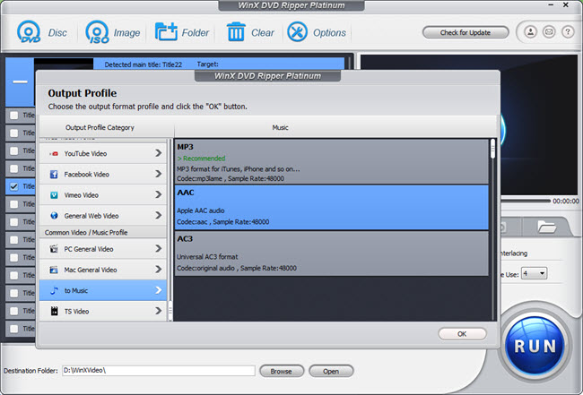Expand the to Music arrow

(x=159, y=290)
